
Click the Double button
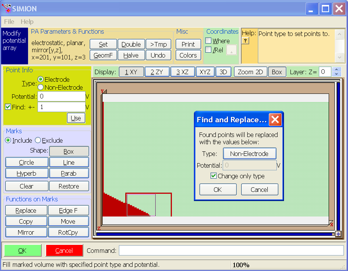tap(131, 44)
